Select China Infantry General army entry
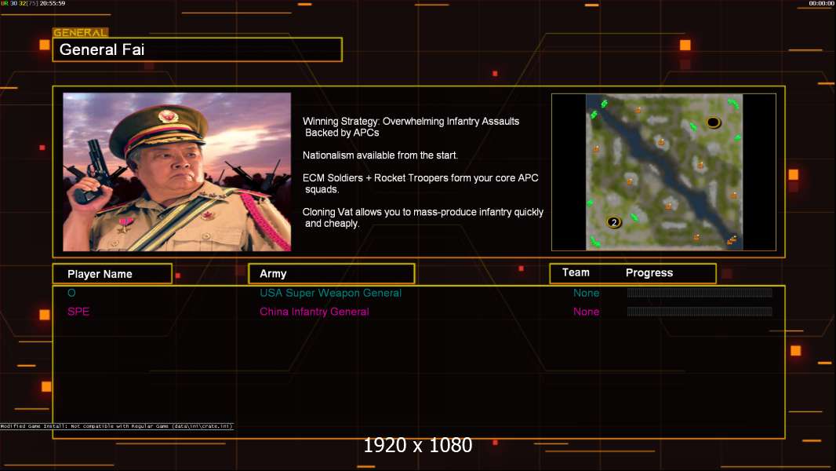The height and width of the screenshot is (471, 836). point(314,312)
